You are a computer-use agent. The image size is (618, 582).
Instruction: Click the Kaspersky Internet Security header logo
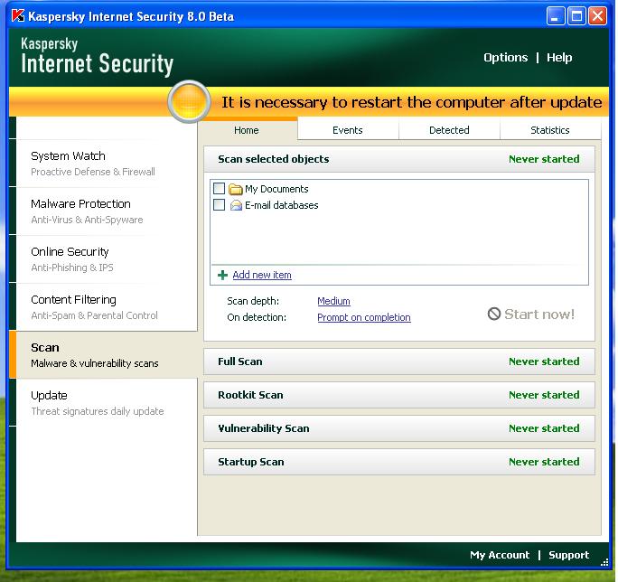pyautogui.click(x=97, y=56)
